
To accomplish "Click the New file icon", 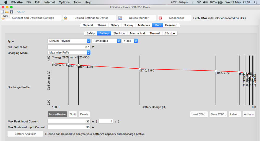I will point(2,12).
